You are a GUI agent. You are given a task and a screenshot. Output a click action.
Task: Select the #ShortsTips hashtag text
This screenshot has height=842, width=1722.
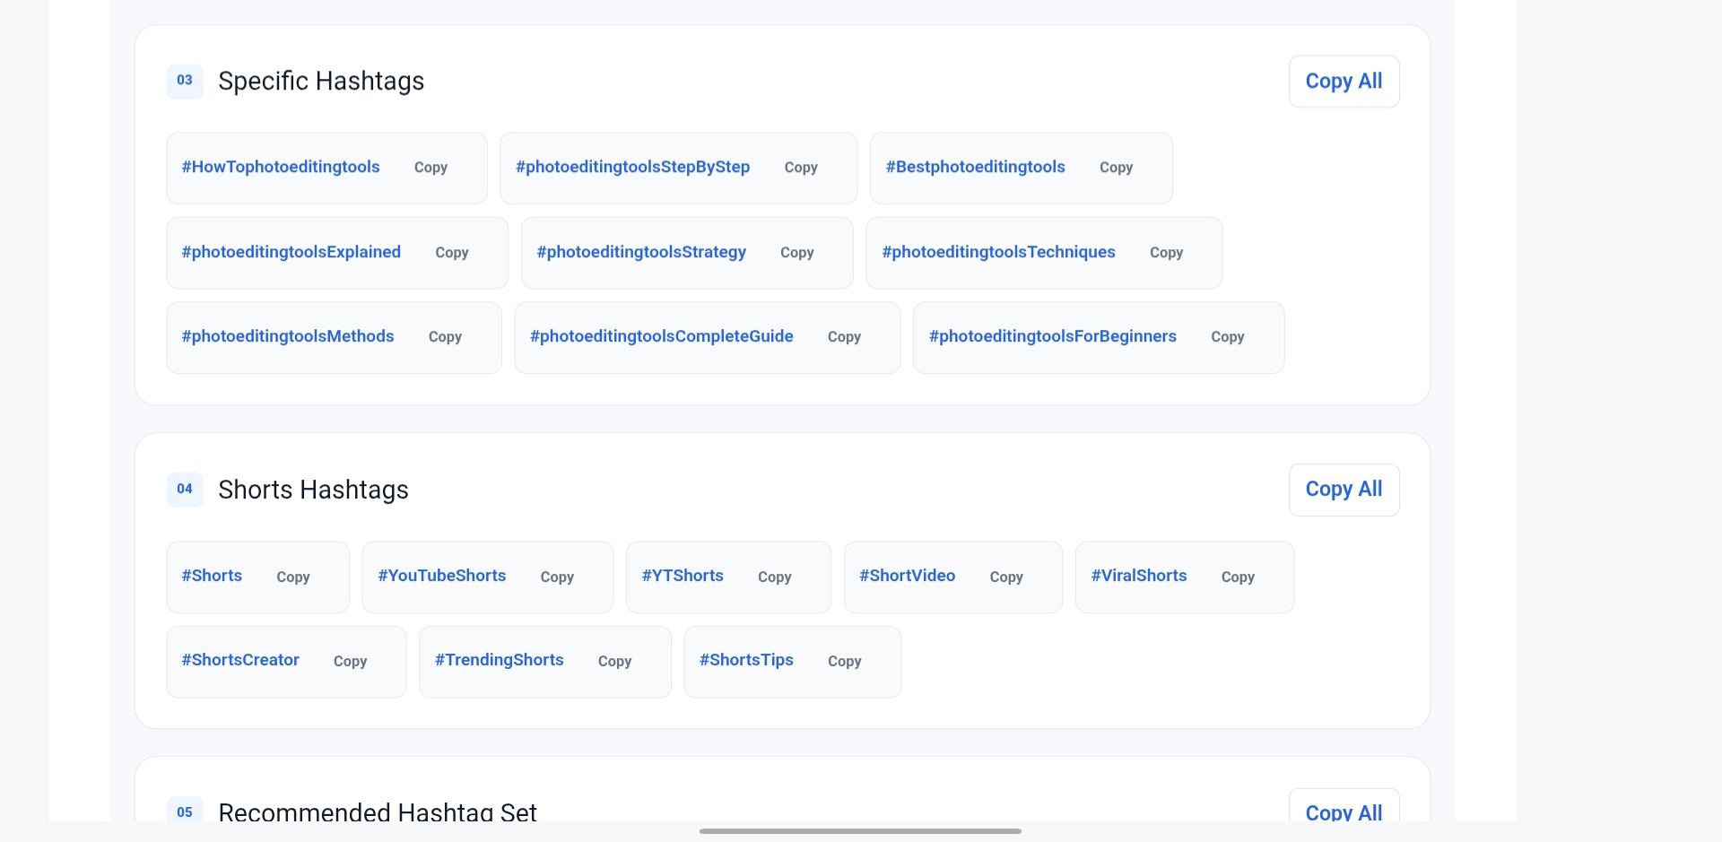pos(746,660)
